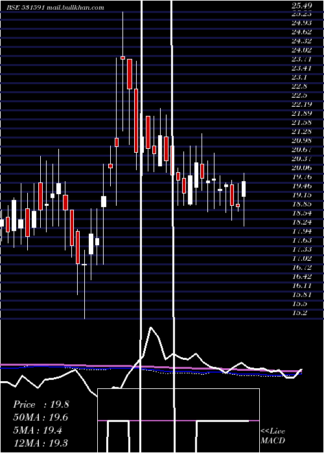Select the 5MA : 19.4 readout
Viewport: 324px width, 453px height.
point(38,430)
